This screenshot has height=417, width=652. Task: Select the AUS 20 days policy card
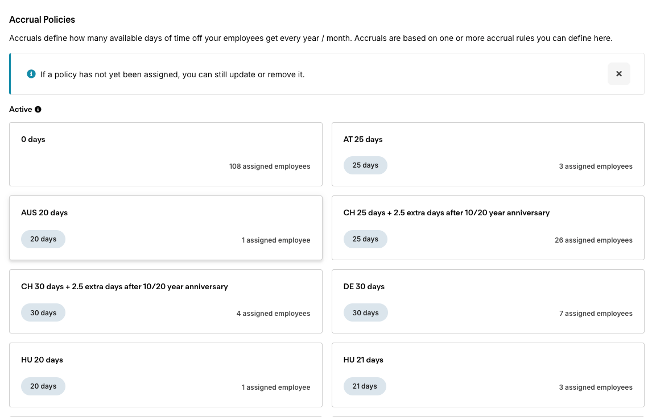(166, 228)
